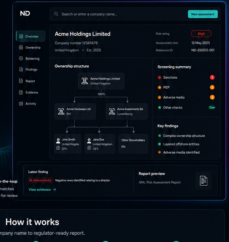Click the red Sanctions status dot

click(159, 77)
